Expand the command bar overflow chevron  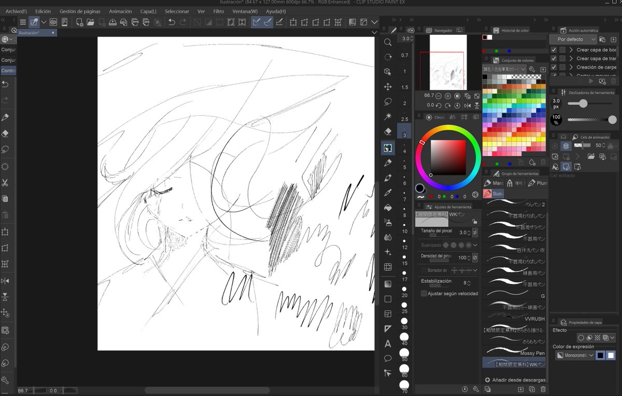[x=375, y=22]
